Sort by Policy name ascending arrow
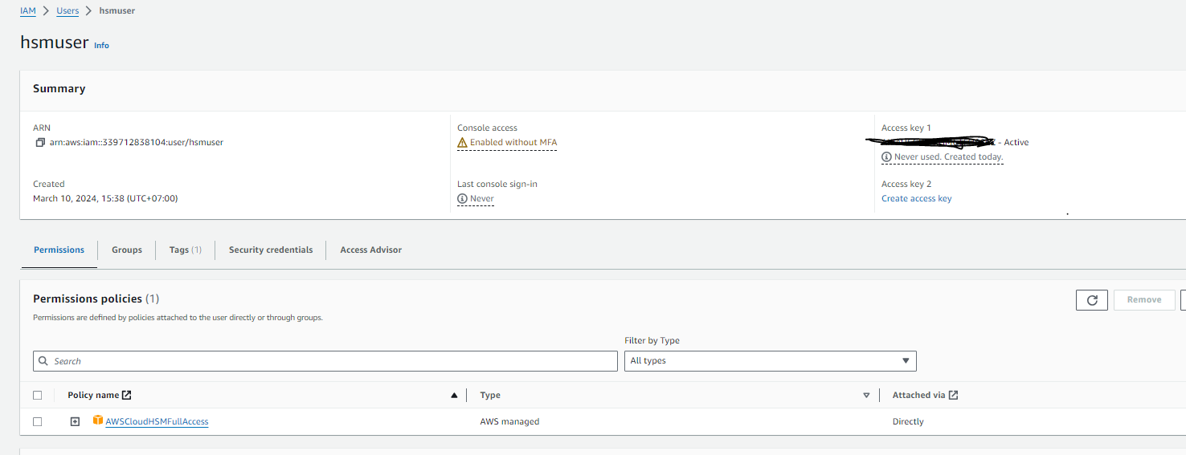The height and width of the screenshot is (455, 1186). tap(454, 395)
